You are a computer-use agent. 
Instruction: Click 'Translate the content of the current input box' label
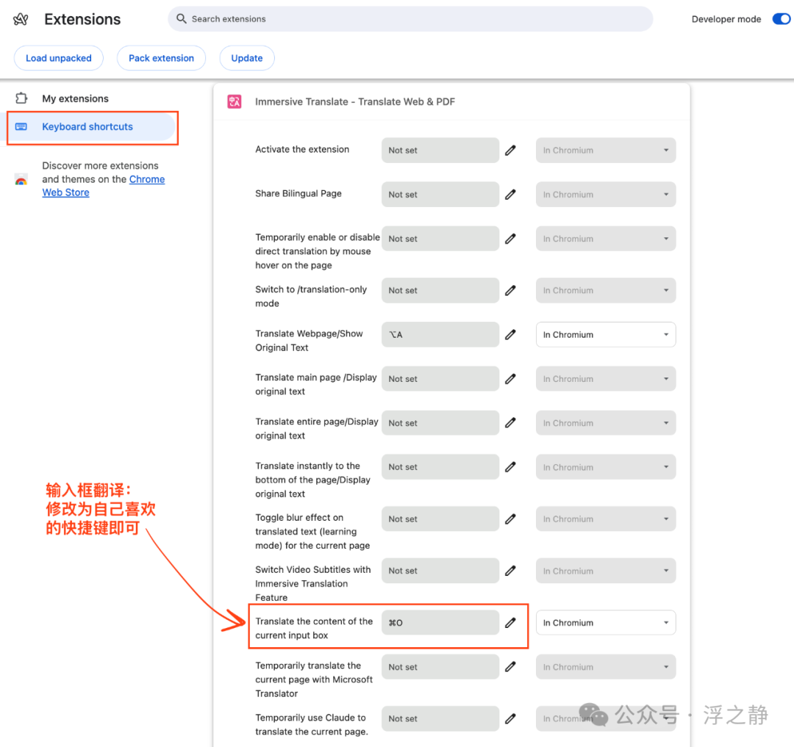[314, 628]
